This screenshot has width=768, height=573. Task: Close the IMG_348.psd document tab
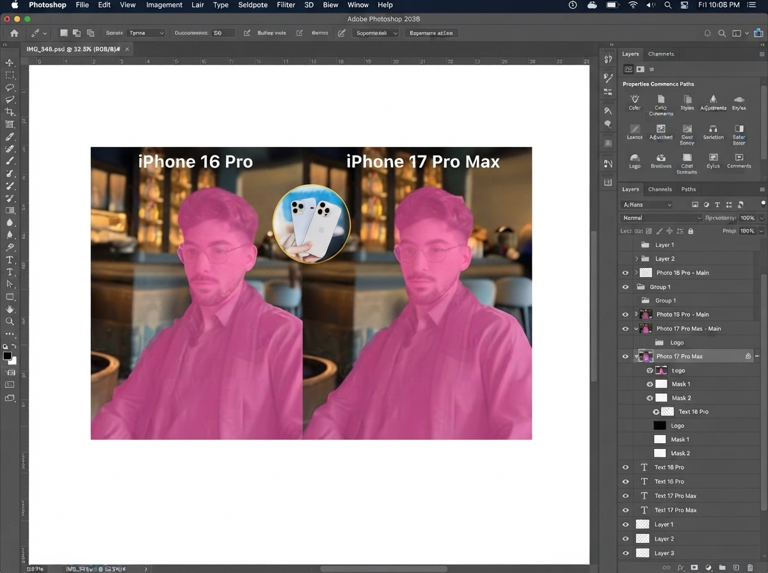click(127, 49)
